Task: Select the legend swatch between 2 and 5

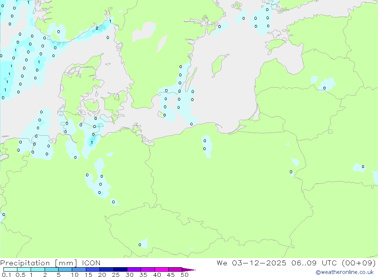Action: [51, 269]
